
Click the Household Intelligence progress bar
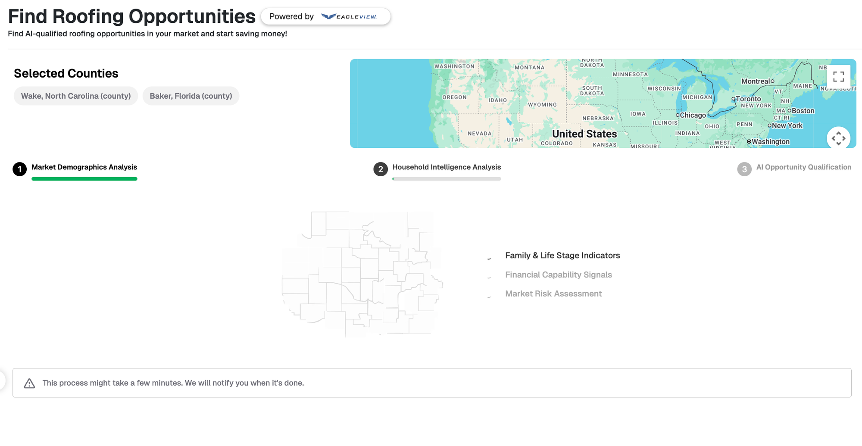click(447, 179)
